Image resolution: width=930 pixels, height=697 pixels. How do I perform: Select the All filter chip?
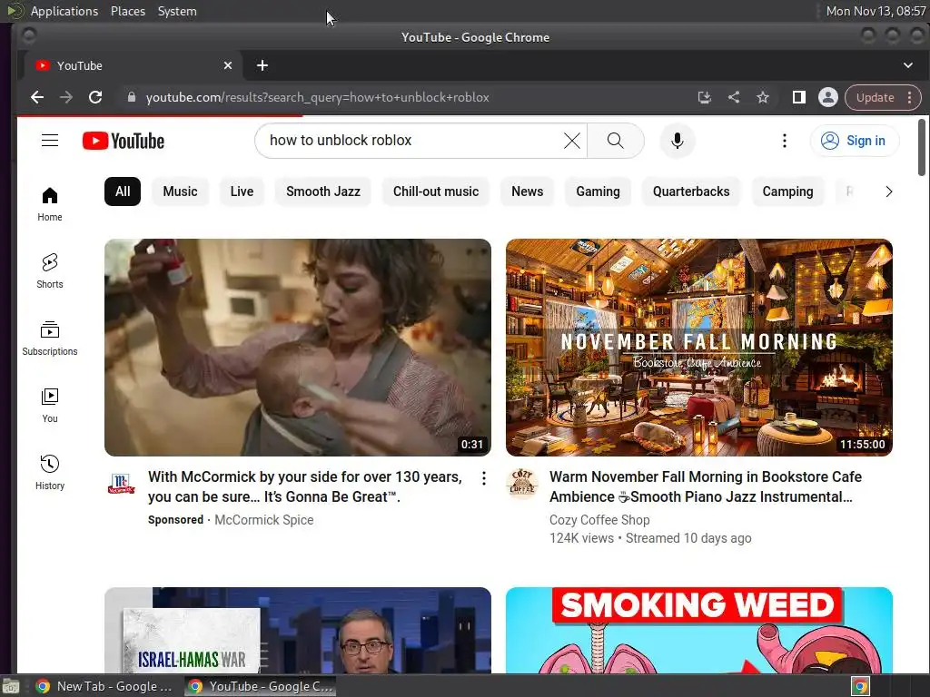point(123,191)
